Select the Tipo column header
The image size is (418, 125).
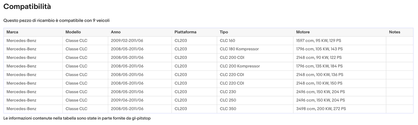click(x=224, y=32)
